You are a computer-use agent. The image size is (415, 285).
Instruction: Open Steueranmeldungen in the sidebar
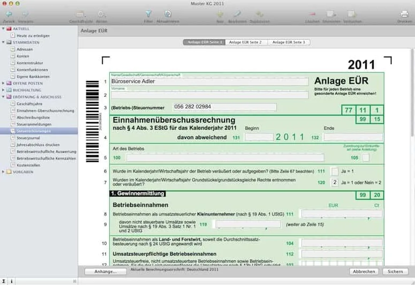[x=34, y=124]
